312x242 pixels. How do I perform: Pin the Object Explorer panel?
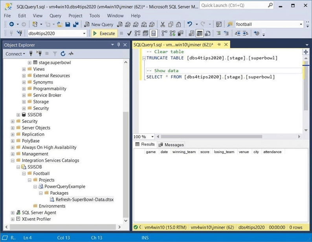(119, 45)
